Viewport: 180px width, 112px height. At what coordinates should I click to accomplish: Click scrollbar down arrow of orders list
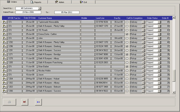(174, 92)
